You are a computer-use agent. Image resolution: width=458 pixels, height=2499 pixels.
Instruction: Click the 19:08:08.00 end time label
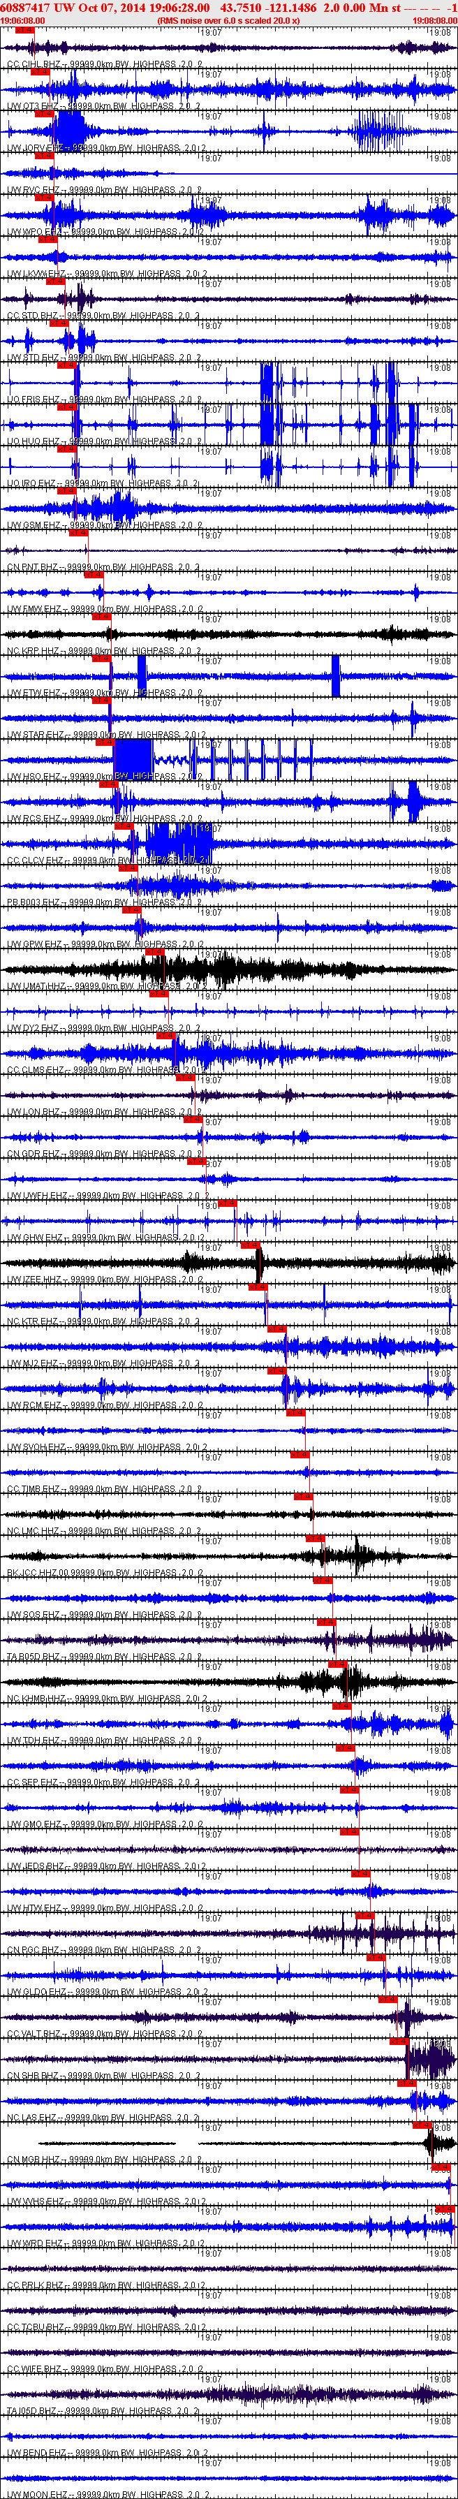[434, 20]
